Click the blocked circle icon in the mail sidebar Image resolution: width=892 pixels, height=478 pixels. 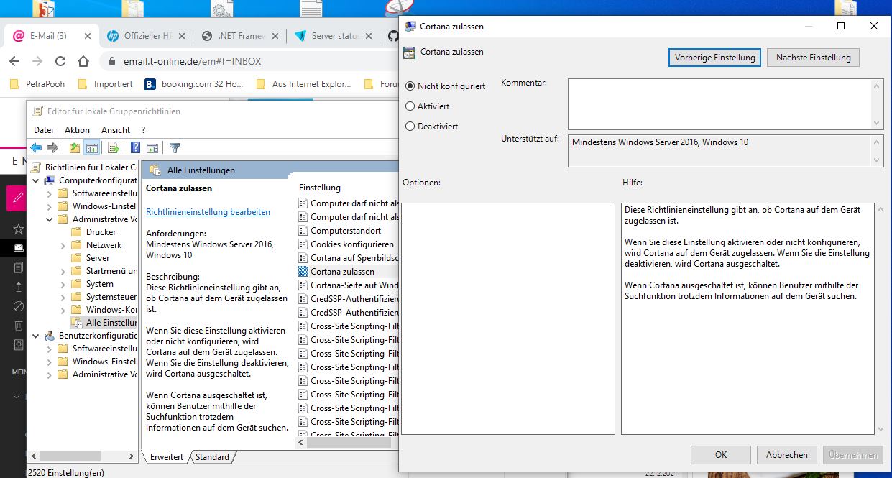(x=19, y=306)
